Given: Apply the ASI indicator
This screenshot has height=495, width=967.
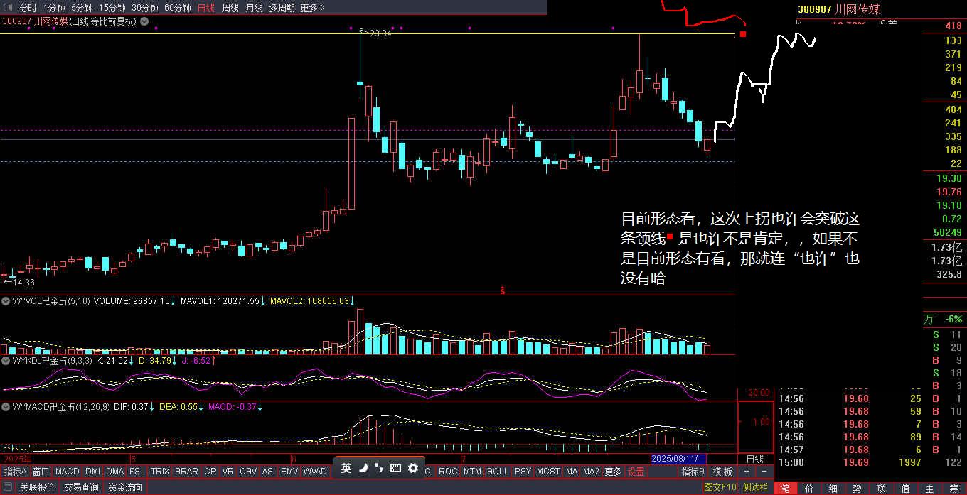Looking at the screenshot, I should point(269,472).
